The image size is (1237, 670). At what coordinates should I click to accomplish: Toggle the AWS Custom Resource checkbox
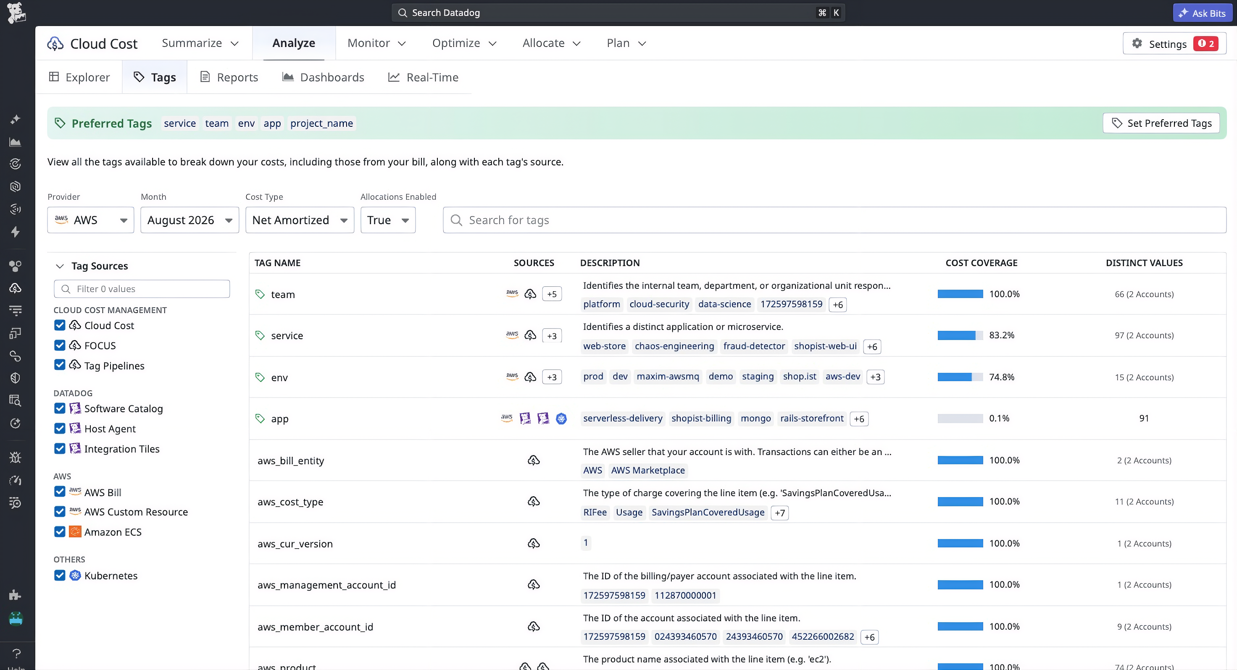click(x=60, y=512)
